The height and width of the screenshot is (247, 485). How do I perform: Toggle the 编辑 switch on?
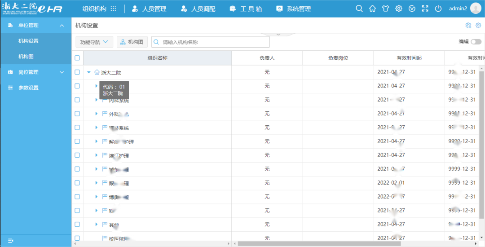click(x=476, y=42)
